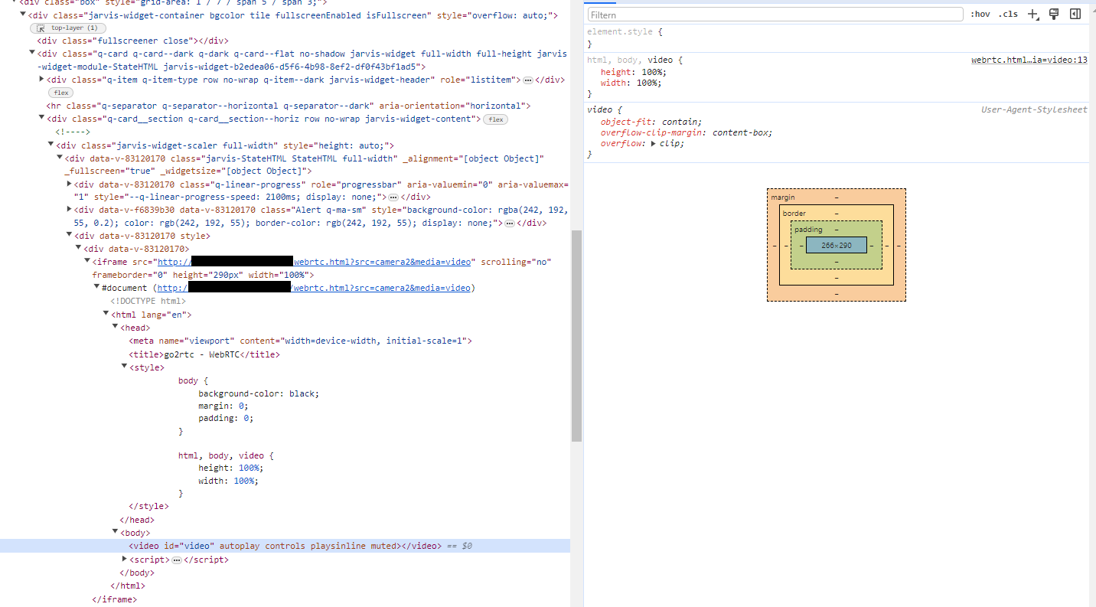The height and width of the screenshot is (607, 1096).
Task: Expand the q-linear-progress div node
Action: (69, 184)
